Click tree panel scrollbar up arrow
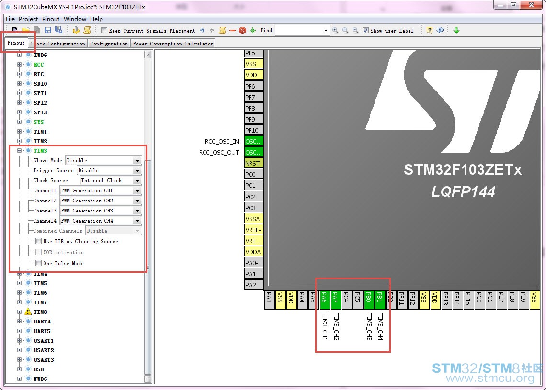 point(148,55)
